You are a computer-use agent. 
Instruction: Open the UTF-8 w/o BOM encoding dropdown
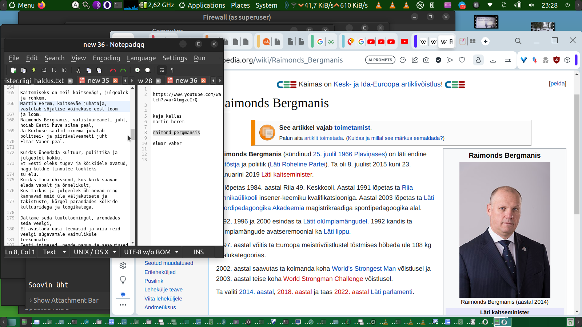click(151, 252)
